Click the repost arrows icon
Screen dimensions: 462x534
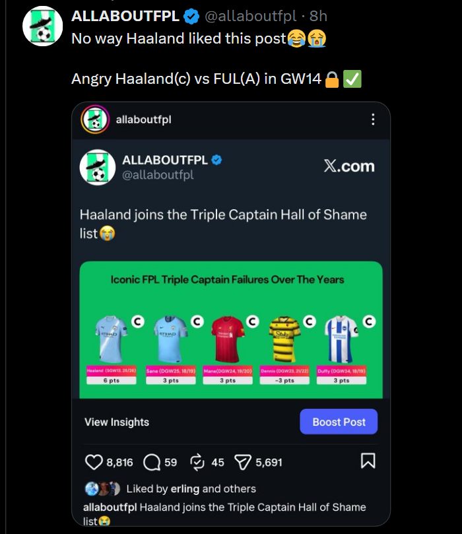197,462
